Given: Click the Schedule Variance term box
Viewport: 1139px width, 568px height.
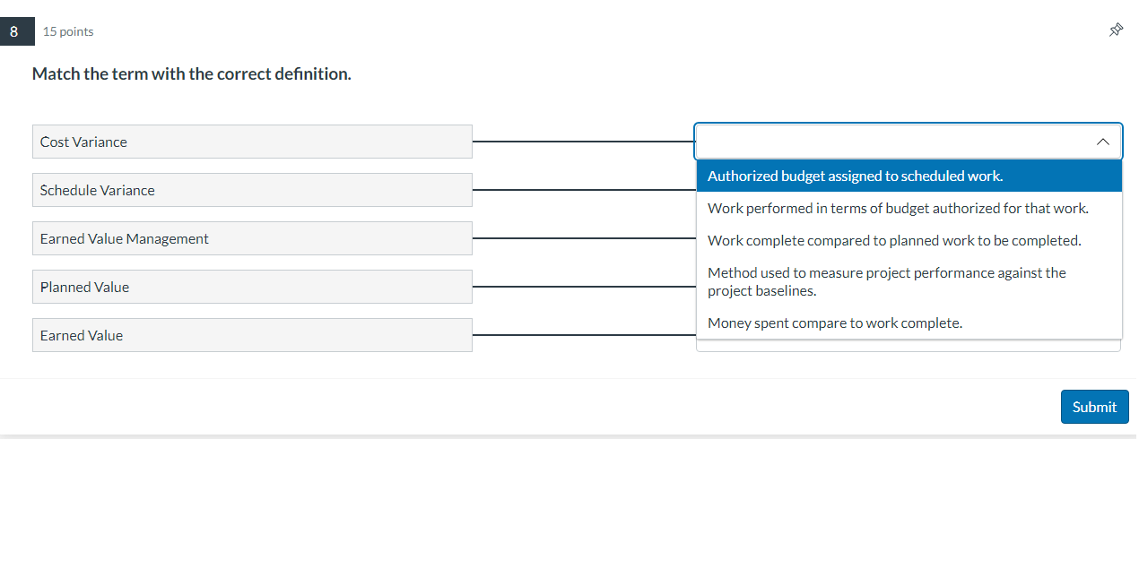Looking at the screenshot, I should pyautogui.click(x=252, y=190).
